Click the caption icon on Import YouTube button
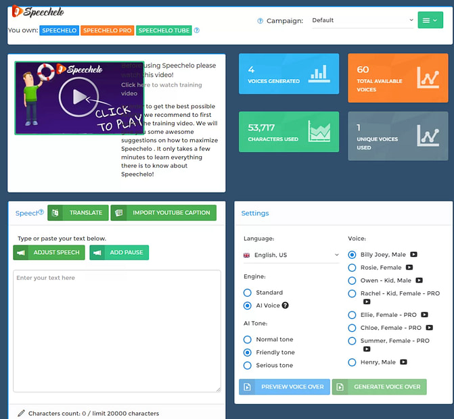 point(118,213)
